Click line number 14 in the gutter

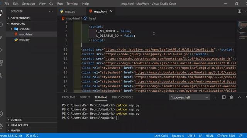click(65, 68)
